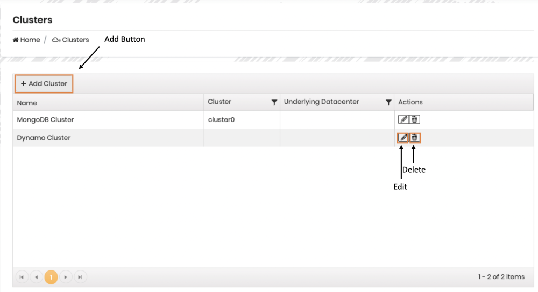538x292 pixels.
Task: Jump to the last page of results
Action: tap(80, 277)
